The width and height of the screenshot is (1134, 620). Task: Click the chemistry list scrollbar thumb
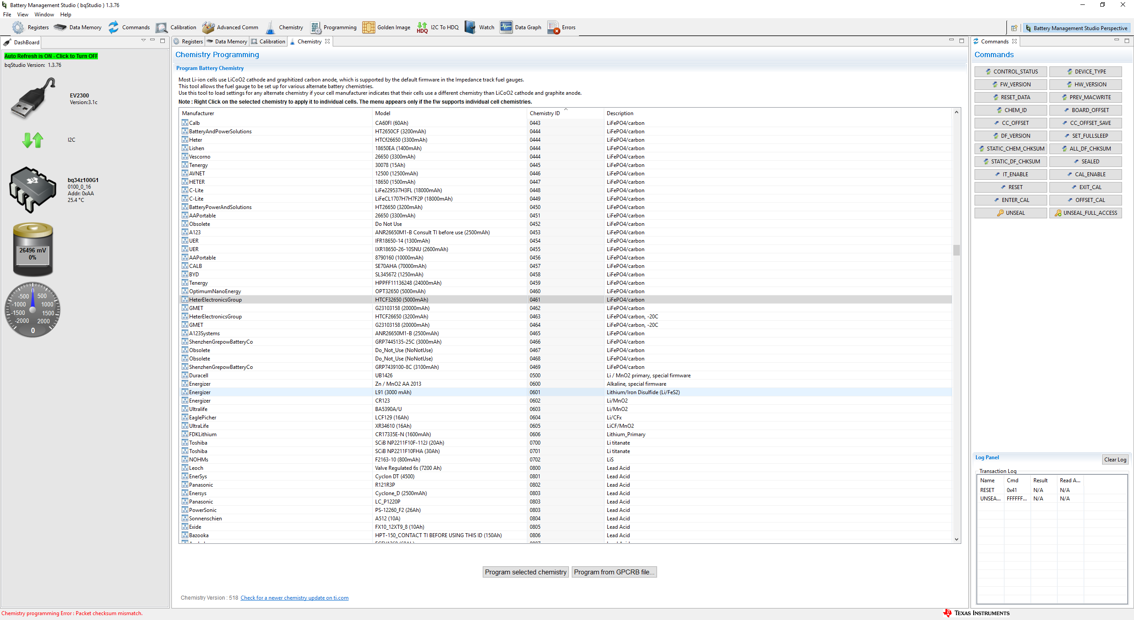tap(956, 250)
